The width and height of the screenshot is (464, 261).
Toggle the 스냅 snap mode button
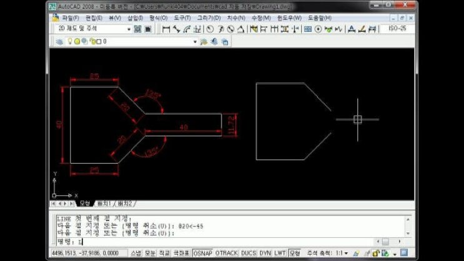click(136, 253)
